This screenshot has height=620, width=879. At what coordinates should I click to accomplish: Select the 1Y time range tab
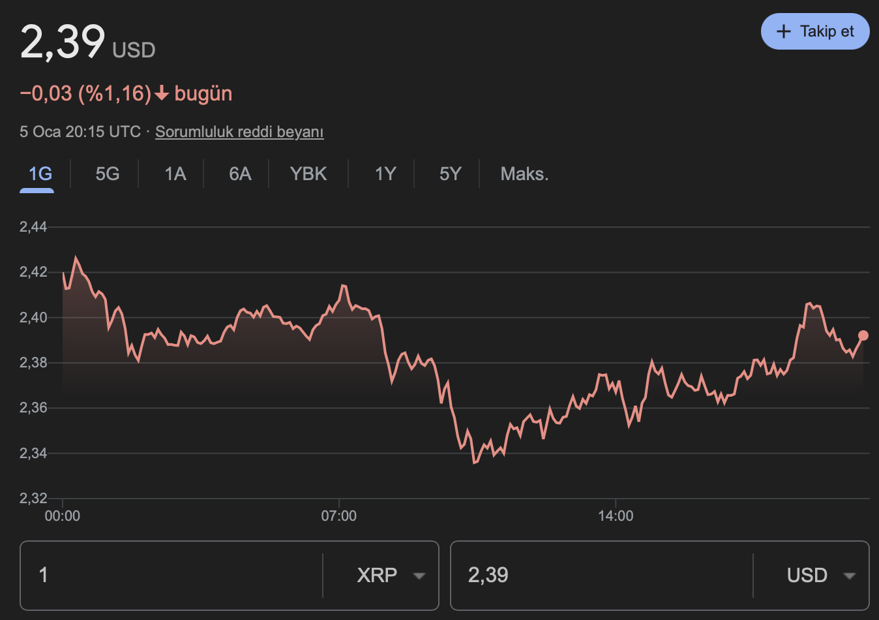coord(385,174)
